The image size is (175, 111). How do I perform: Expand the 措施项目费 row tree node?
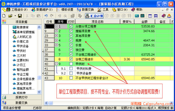coord(56,31)
